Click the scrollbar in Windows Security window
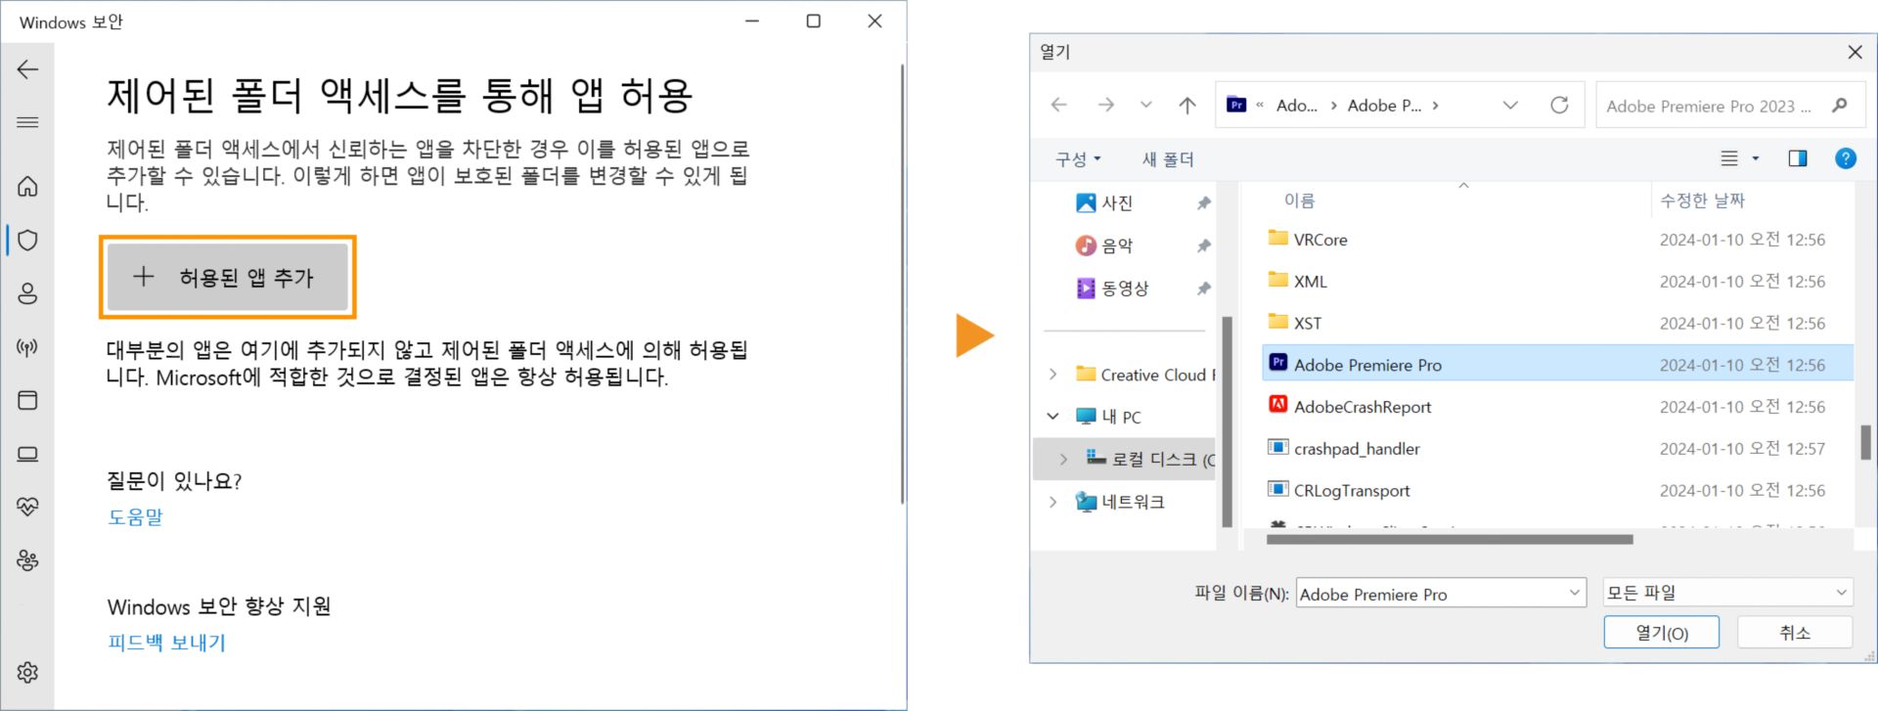The width and height of the screenshot is (1878, 711). [x=902, y=284]
